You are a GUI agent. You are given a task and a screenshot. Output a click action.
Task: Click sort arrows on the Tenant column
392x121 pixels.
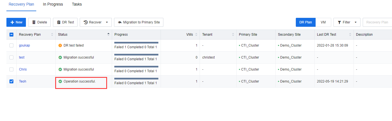(x=233, y=35)
